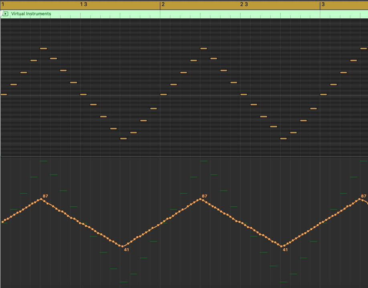Click the 2 3 beat marker in ruler

[x=244, y=4]
